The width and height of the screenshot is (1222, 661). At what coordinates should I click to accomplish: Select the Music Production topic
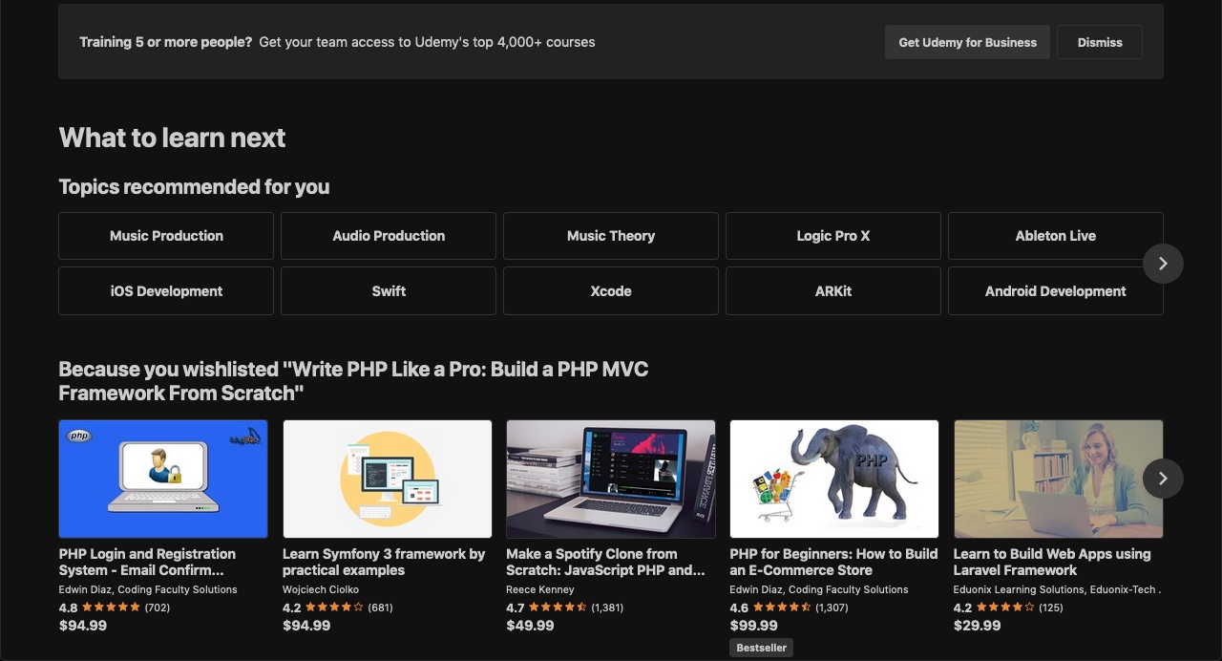pyautogui.click(x=165, y=235)
